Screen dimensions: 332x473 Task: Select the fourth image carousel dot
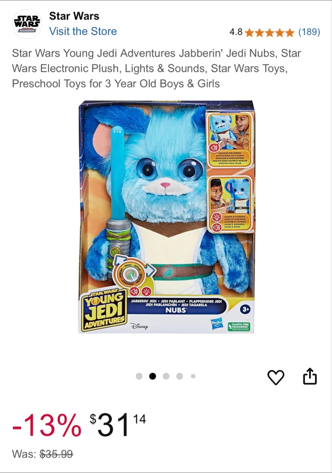[180, 376]
